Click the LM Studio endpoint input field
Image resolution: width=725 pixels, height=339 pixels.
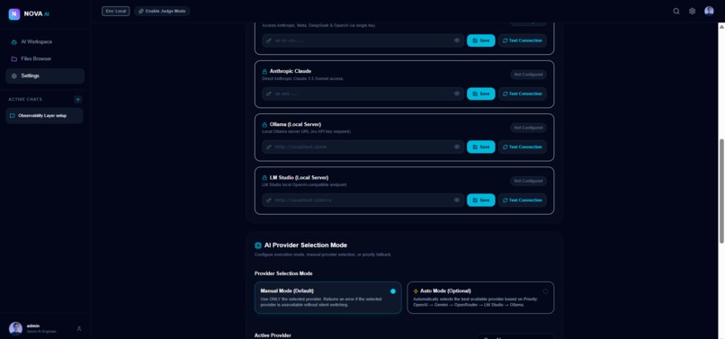pyautogui.click(x=363, y=200)
